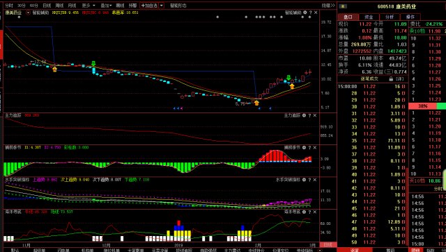Toggle the circled arrow beside 智能辅助 label

(x=28, y=12)
